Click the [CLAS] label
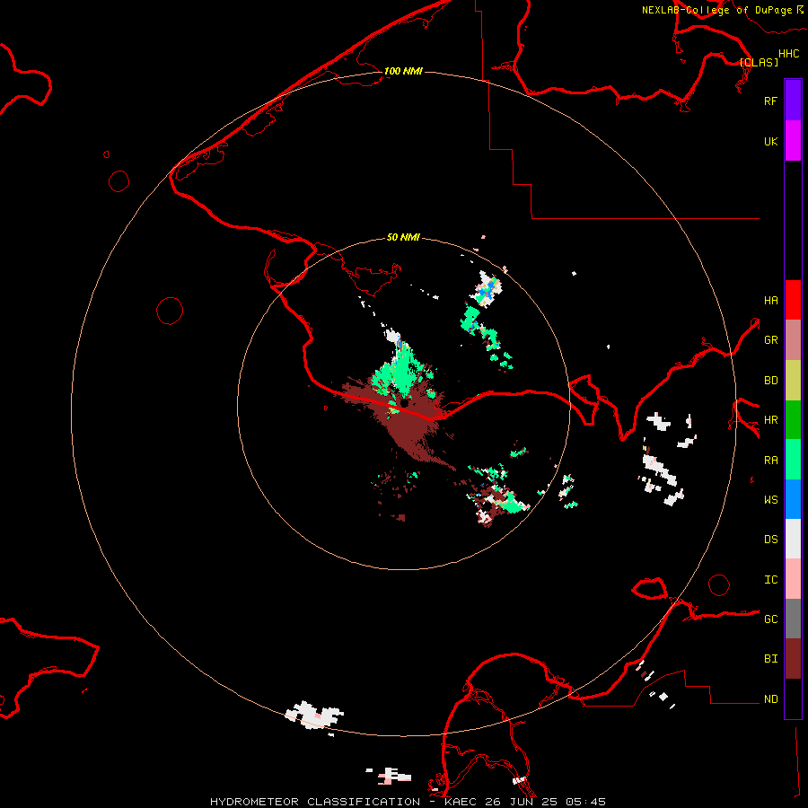 click(759, 62)
